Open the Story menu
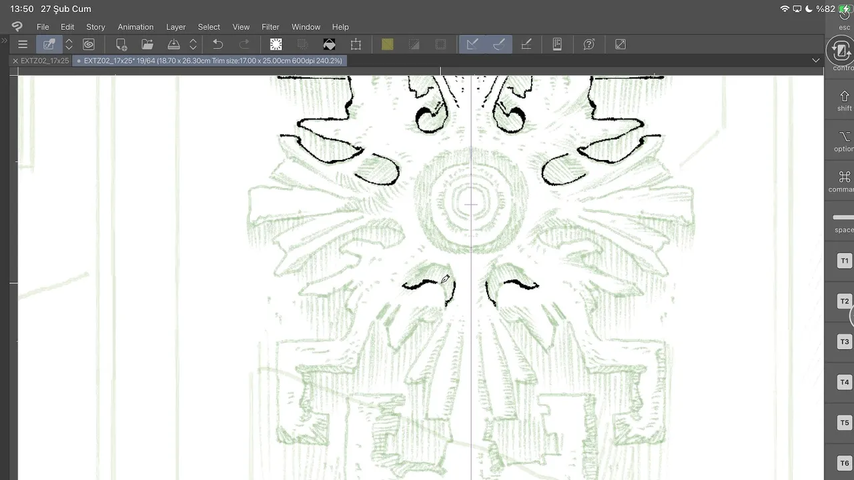 (x=95, y=27)
